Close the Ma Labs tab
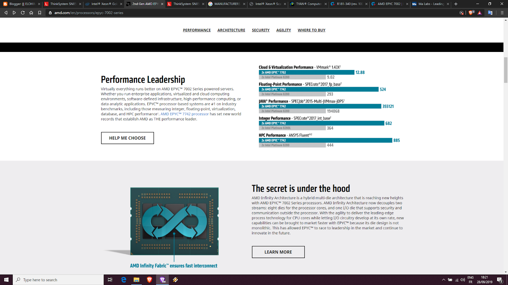Image resolution: width=508 pixels, height=285 pixels. 448,4
